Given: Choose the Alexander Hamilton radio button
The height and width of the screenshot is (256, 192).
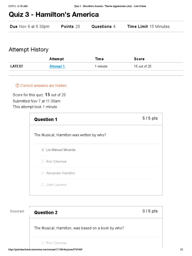Looking at the screenshot, I should click(43, 173).
